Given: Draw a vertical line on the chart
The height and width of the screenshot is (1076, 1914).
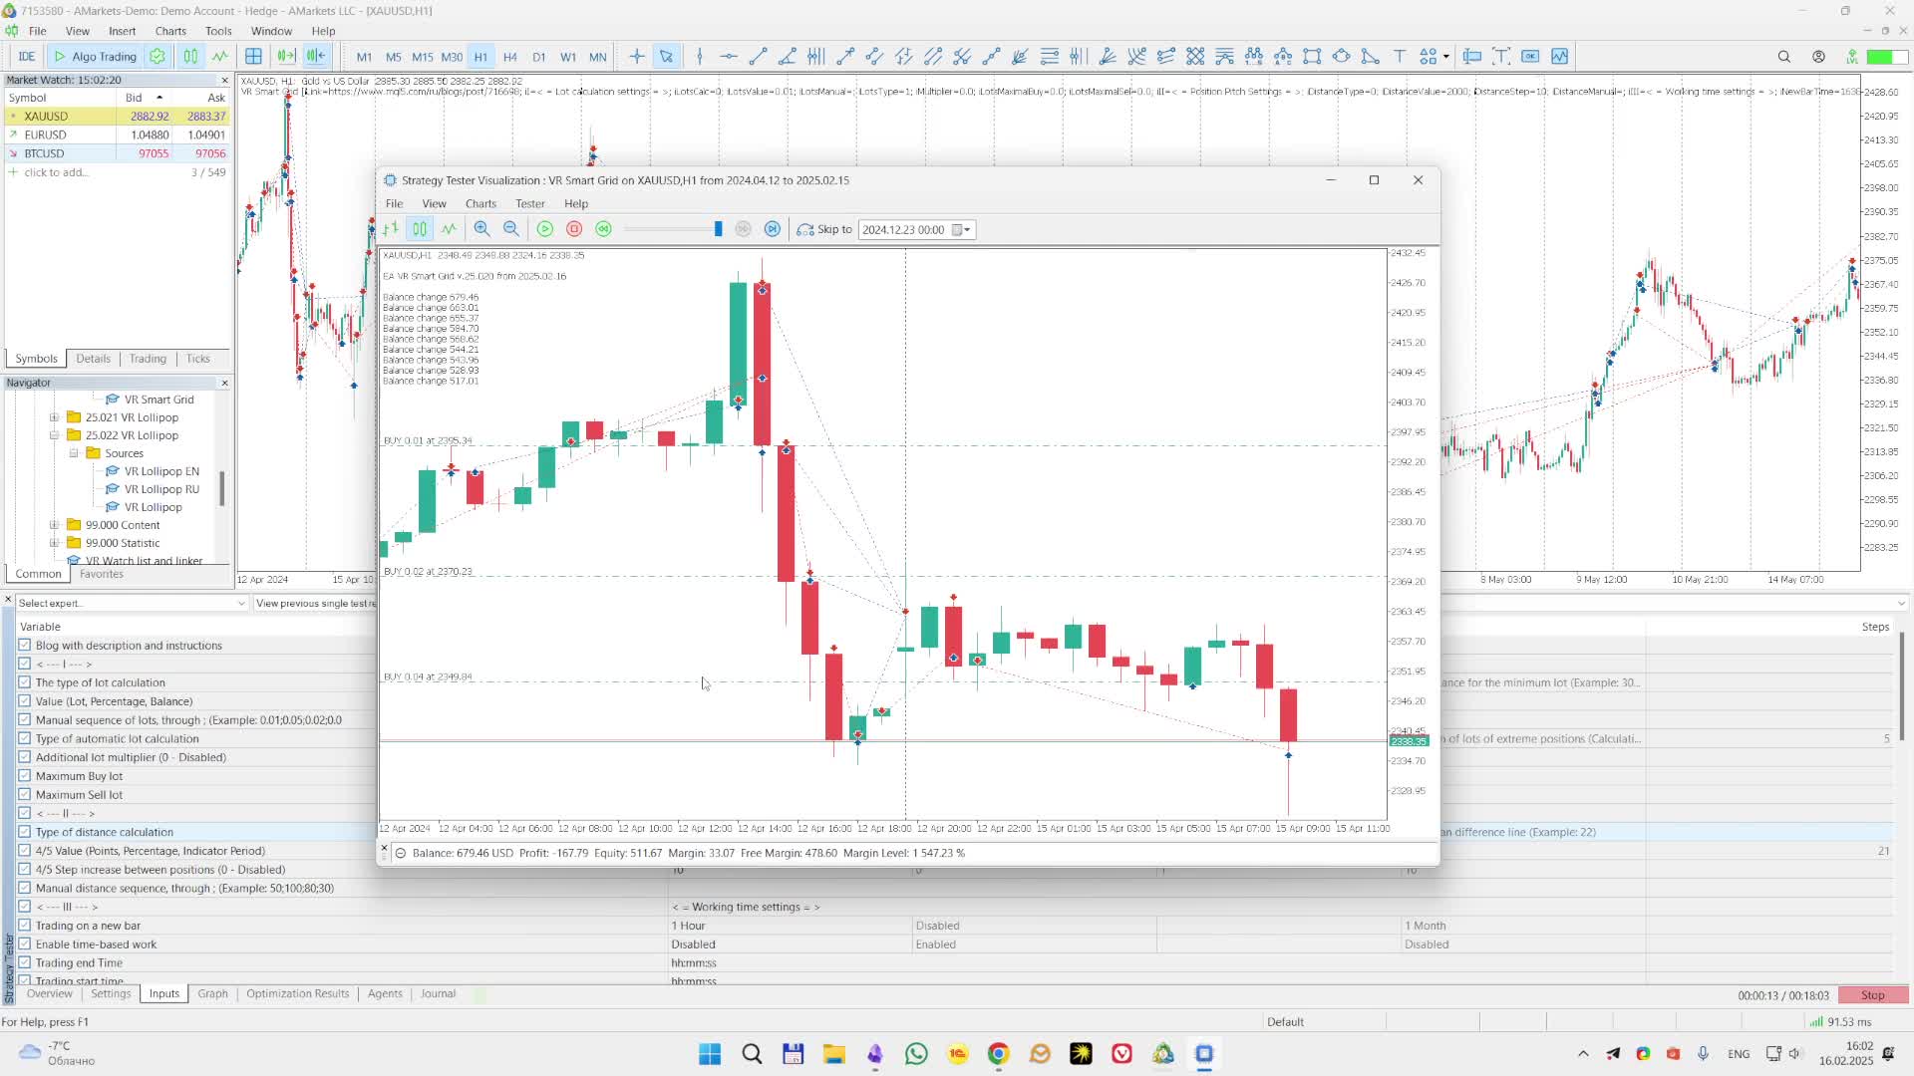Looking at the screenshot, I should tap(700, 57).
